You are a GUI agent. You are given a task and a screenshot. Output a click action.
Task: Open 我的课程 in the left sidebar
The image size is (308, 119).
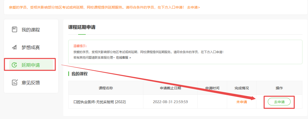coord(31,30)
